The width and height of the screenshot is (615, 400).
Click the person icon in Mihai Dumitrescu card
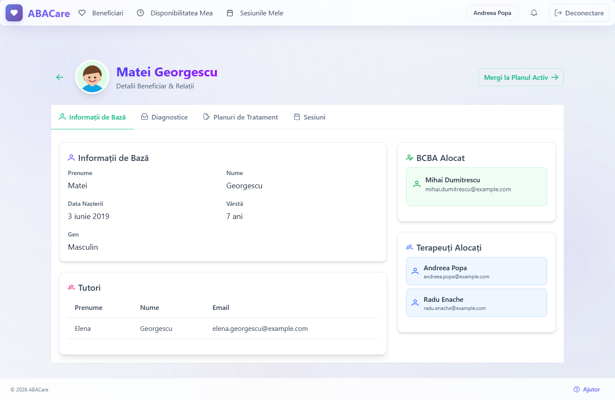(x=417, y=184)
